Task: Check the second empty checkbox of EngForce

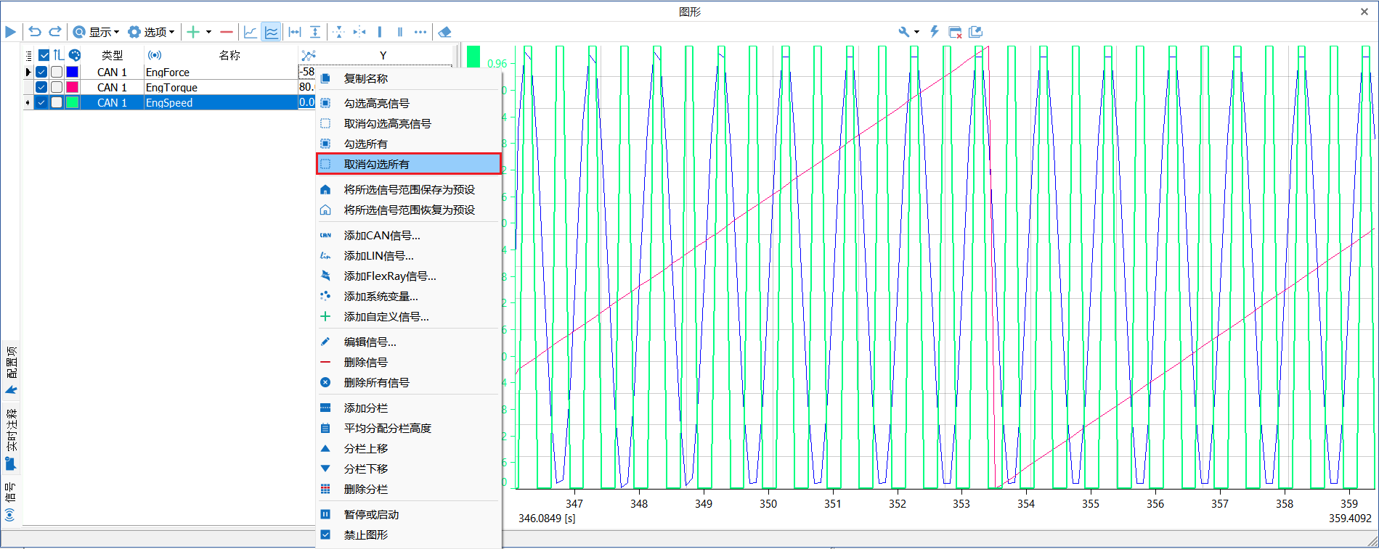Action: (x=57, y=72)
